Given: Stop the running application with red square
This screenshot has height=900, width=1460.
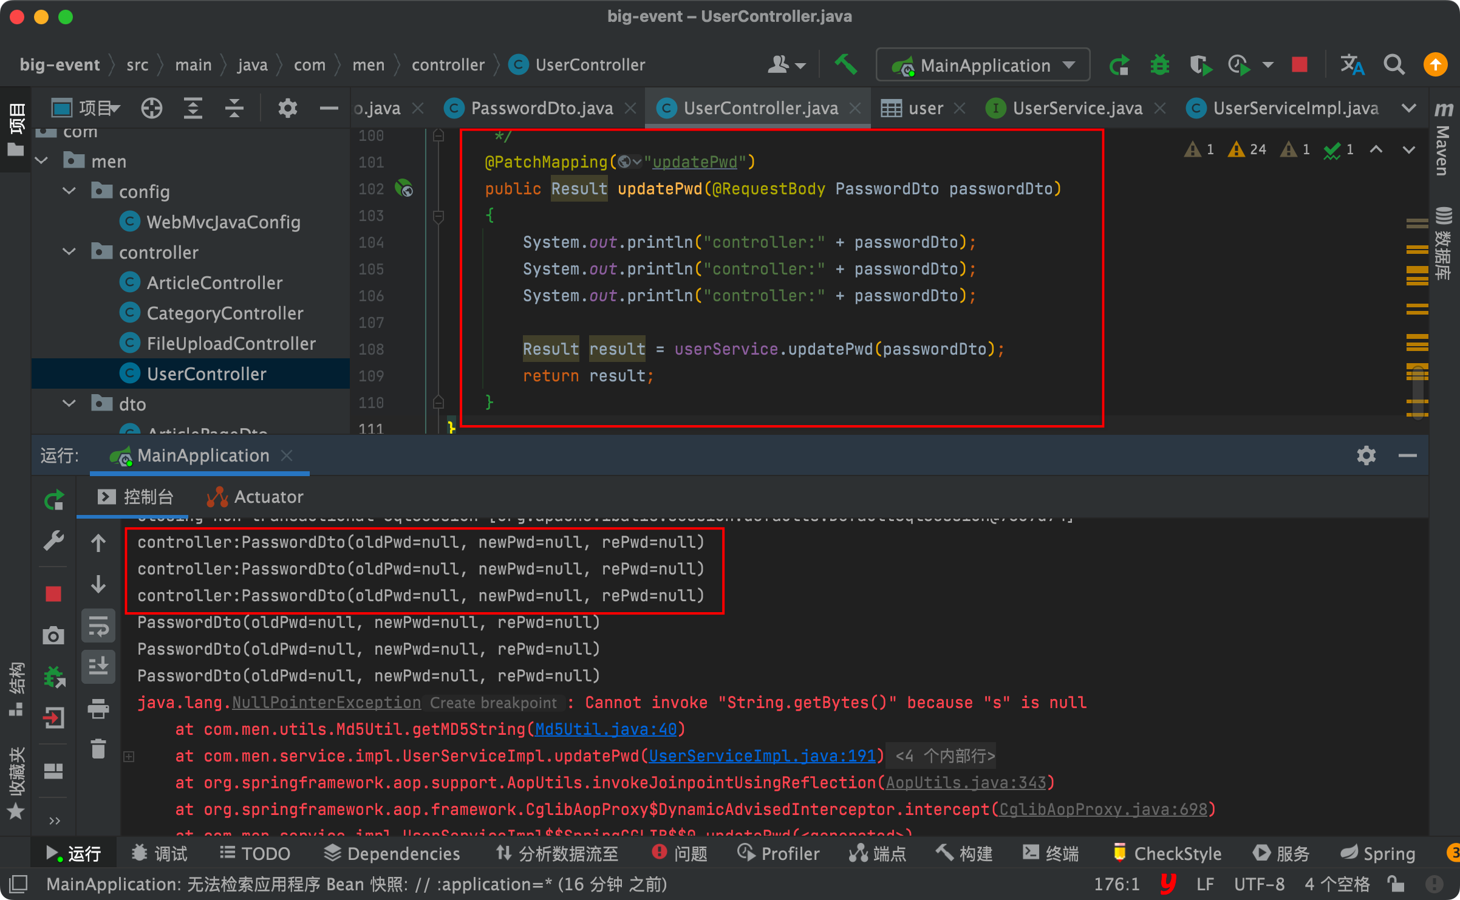Looking at the screenshot, I should [1299, 64].
